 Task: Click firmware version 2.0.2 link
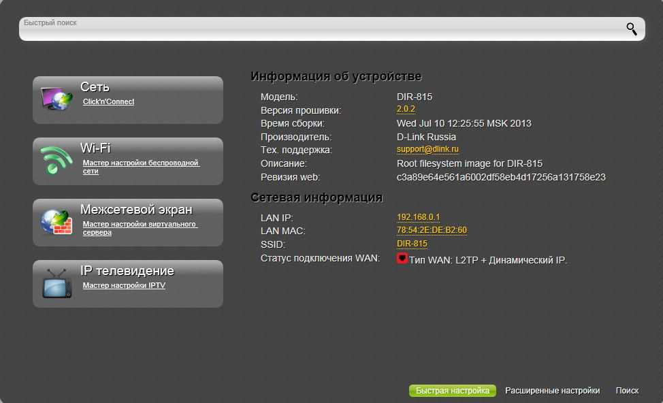point(406,110)
